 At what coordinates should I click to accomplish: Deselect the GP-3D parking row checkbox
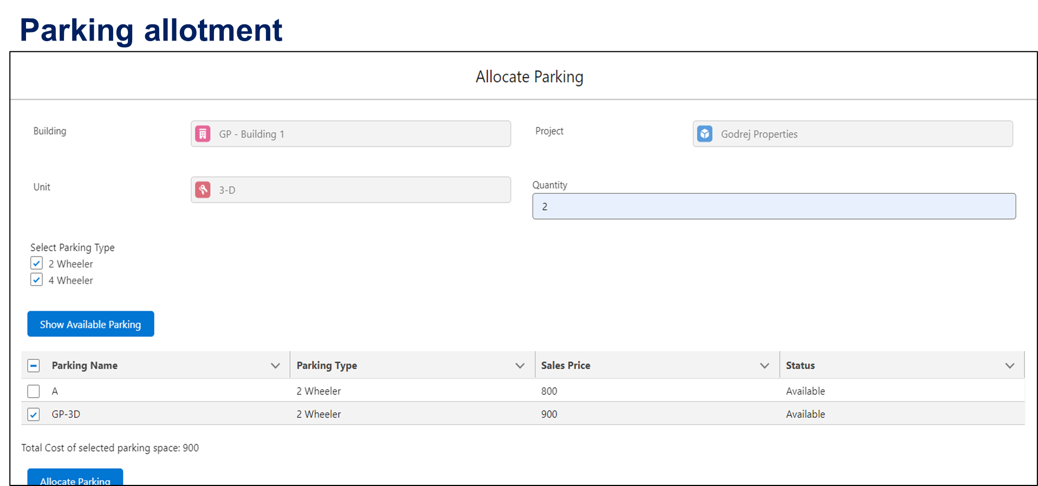pos(34,414)
